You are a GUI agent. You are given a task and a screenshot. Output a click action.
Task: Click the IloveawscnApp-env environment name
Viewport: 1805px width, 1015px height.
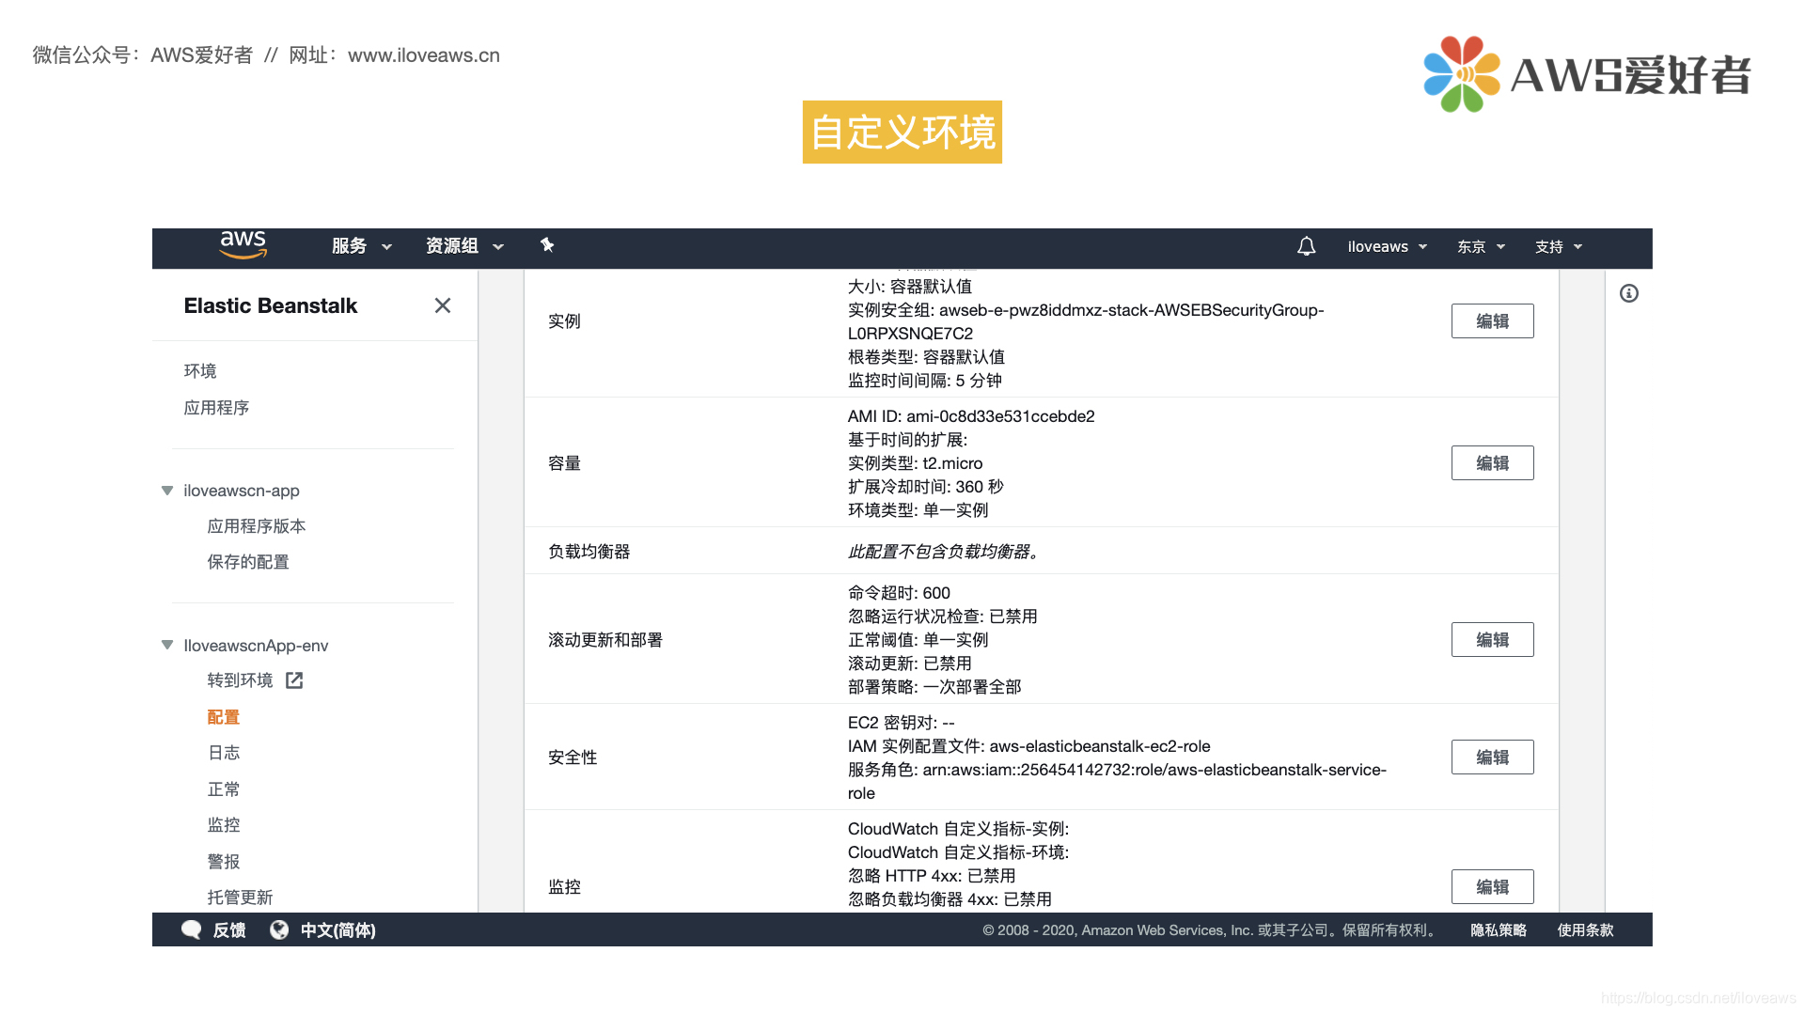click(256, 646)
